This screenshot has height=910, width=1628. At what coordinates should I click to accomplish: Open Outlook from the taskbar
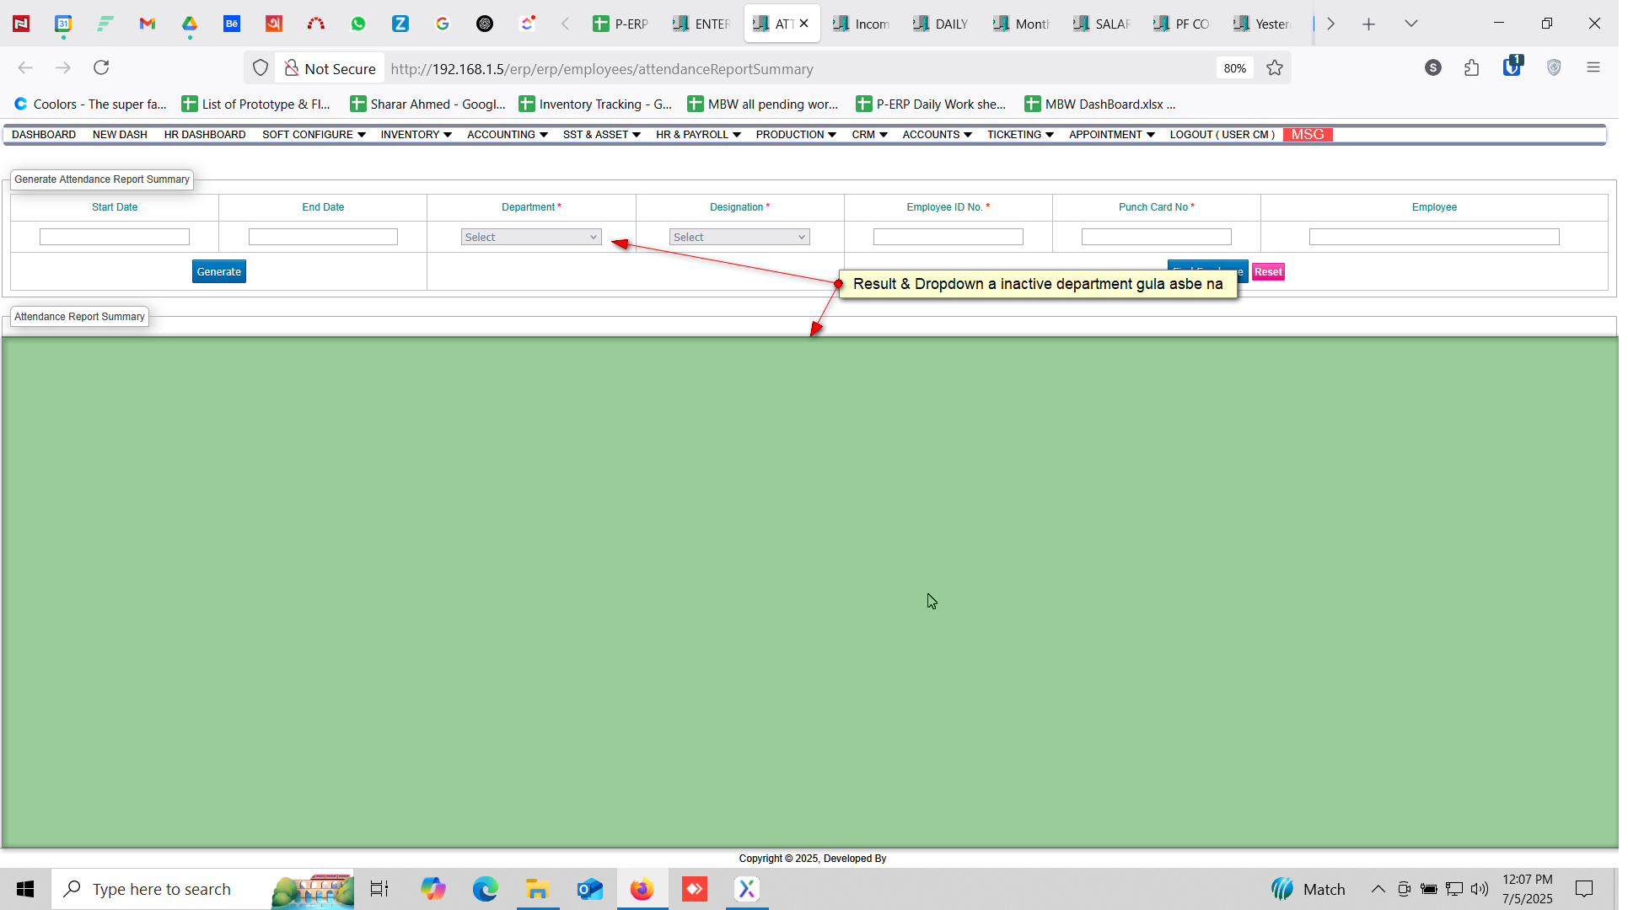(x=589, y=889)
